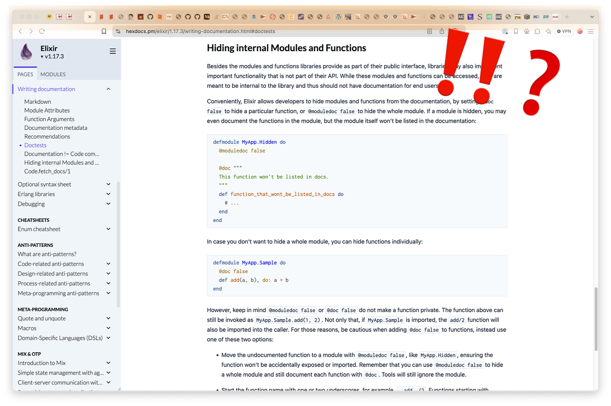Viewport: 611px width, 406px height.
Task: Expand Code-related anti-patterns chevron
Action: pos(108,264)
